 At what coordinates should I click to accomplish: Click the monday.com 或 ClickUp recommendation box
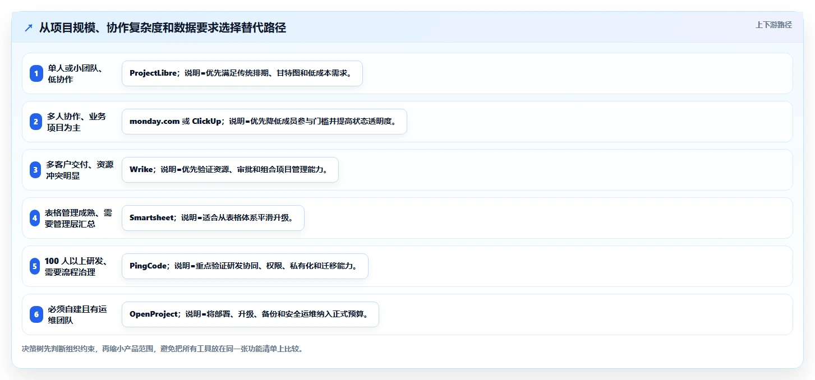pyautogui.click(x=264, y=122)
